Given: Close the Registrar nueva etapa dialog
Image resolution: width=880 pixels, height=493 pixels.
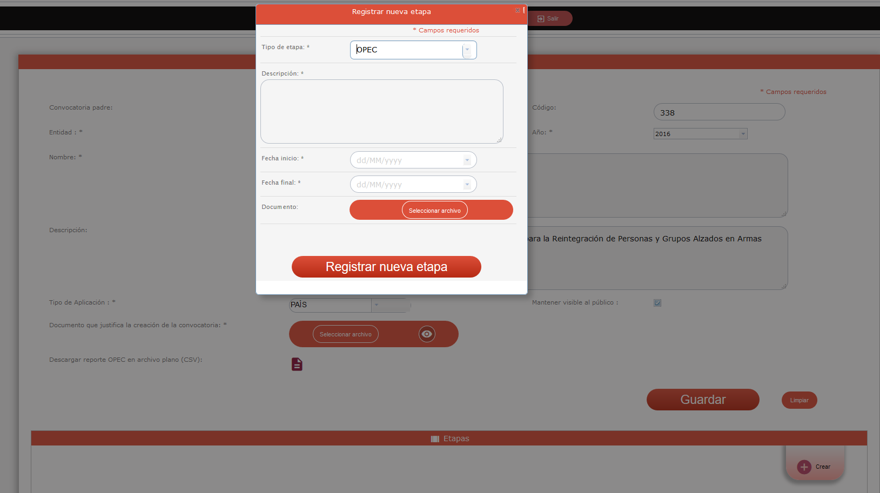Looking at the screenshot, I should (x=518, y=10).
